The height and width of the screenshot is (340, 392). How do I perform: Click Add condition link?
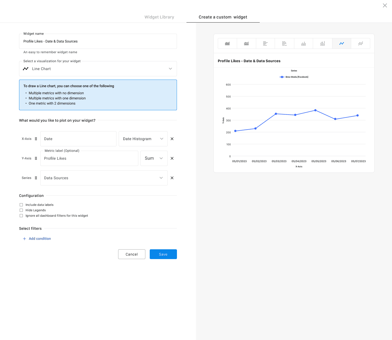pyautogui.click(x=40, y=239)
